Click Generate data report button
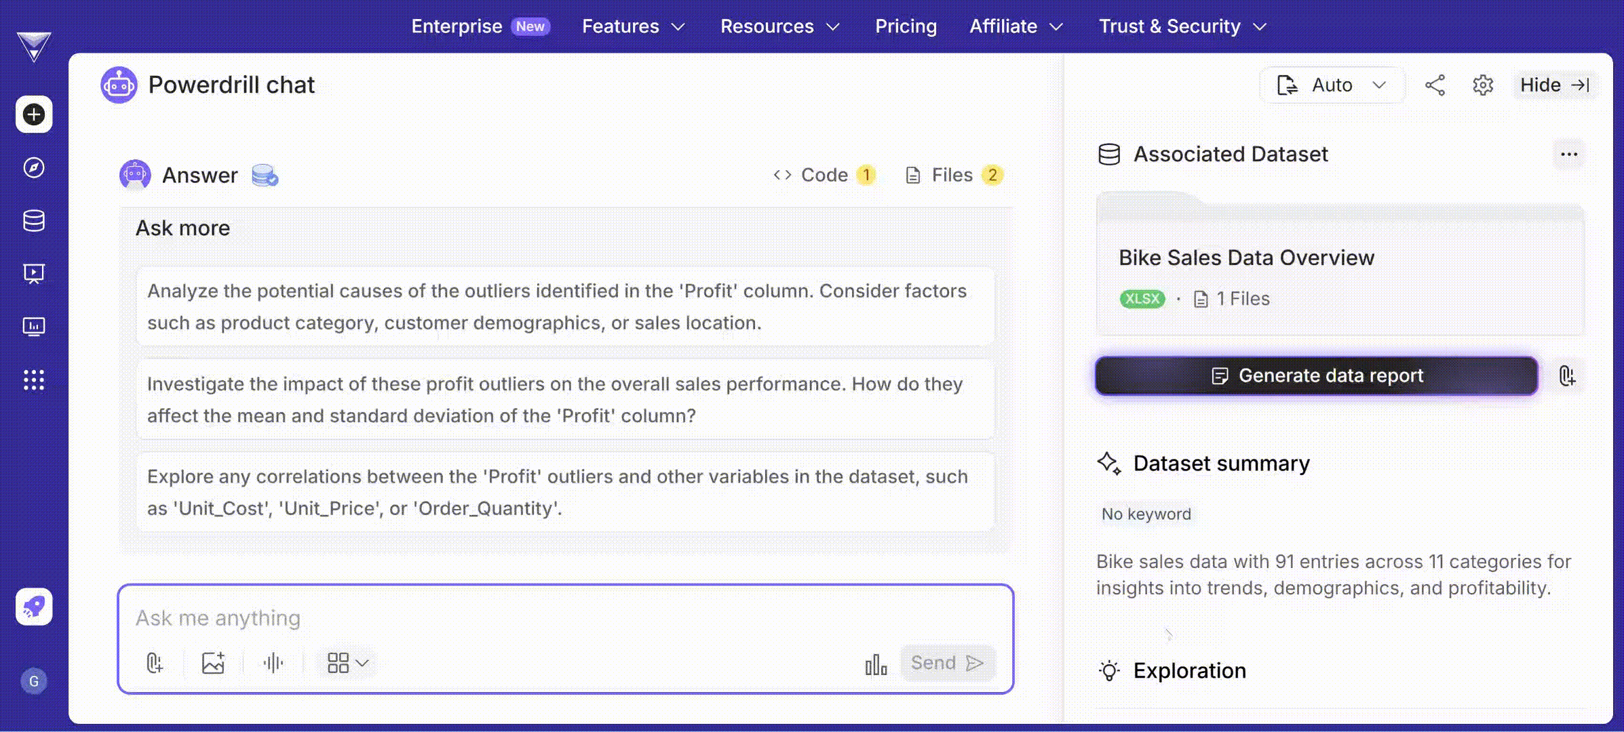 (x=1316, y=375)
